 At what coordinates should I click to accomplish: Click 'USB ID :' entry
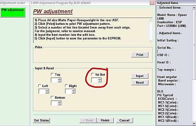point(163,55)
